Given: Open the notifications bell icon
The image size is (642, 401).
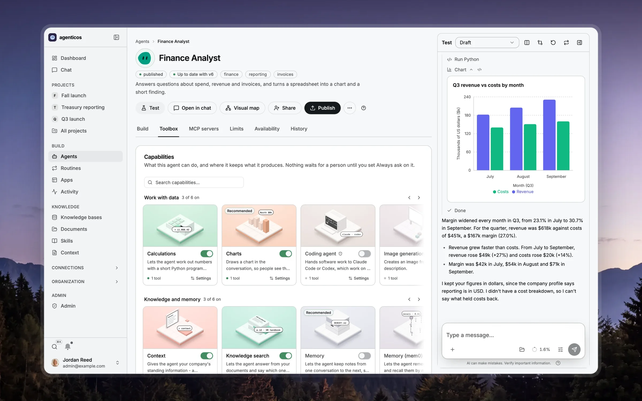Looking at the screenshot, I should click(68, 347).
